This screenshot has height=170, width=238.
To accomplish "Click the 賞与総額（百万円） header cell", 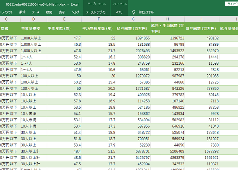I will [202, 29].
